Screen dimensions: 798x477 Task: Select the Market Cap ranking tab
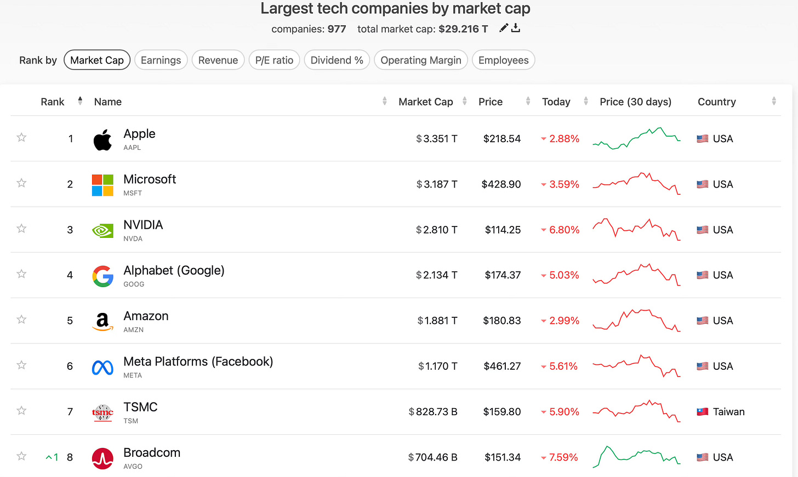[97, 60]
